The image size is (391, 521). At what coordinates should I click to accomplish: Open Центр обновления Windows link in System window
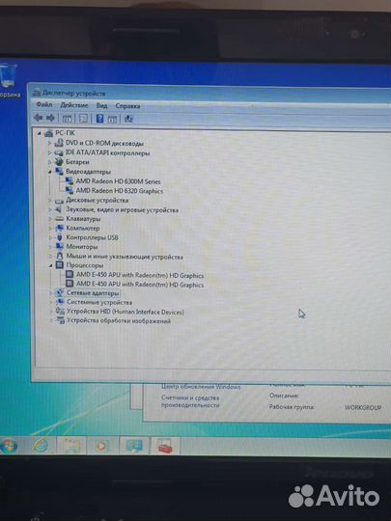point(201,387)
